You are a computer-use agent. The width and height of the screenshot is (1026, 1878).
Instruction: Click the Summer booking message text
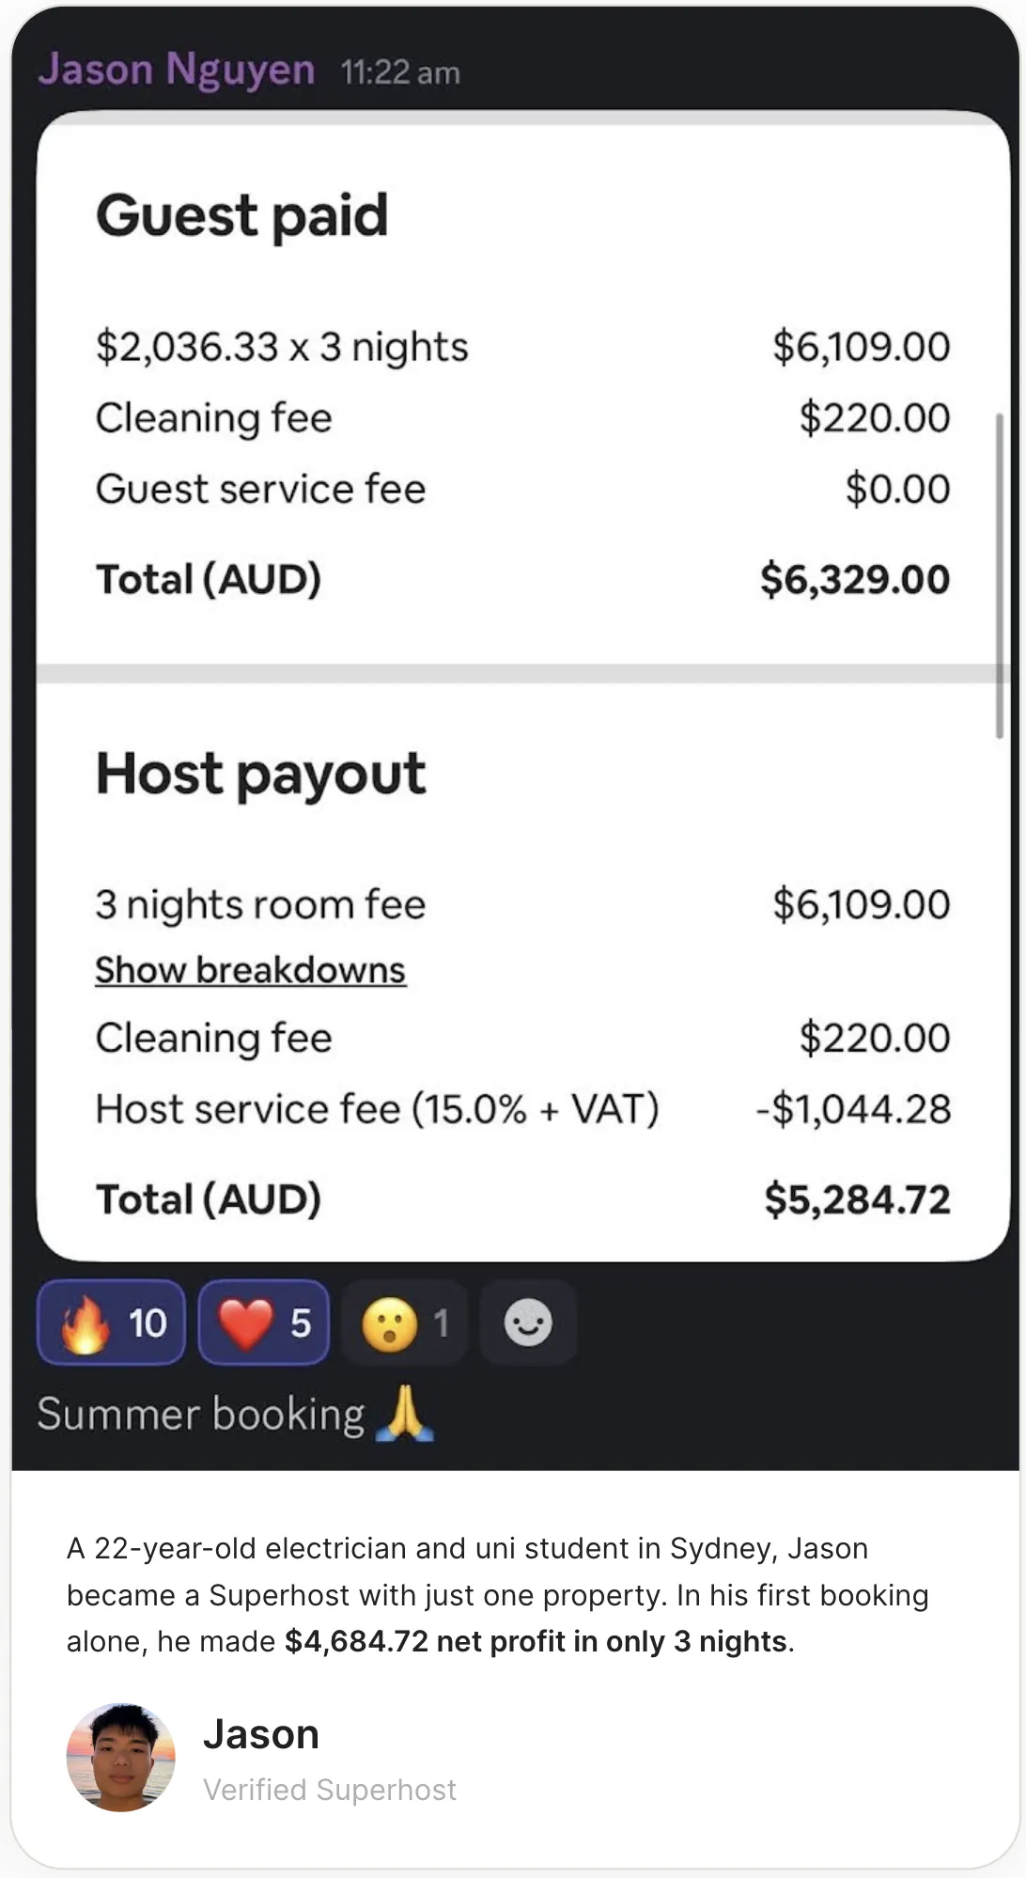click(x=200, y=1415)
